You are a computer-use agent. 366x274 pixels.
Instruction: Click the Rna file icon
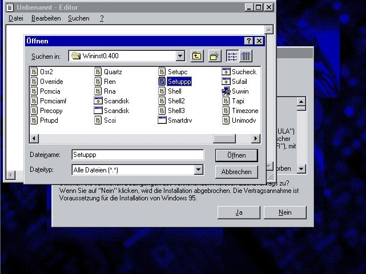click(x=98, y=91)
